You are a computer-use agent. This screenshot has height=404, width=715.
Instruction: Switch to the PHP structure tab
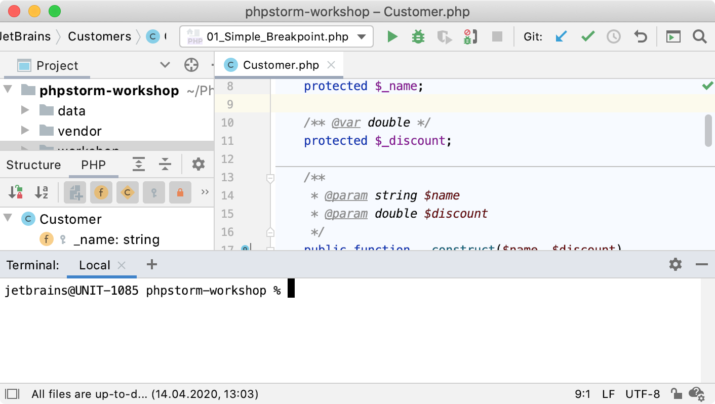pyautogui.click(x=94, y=165)
